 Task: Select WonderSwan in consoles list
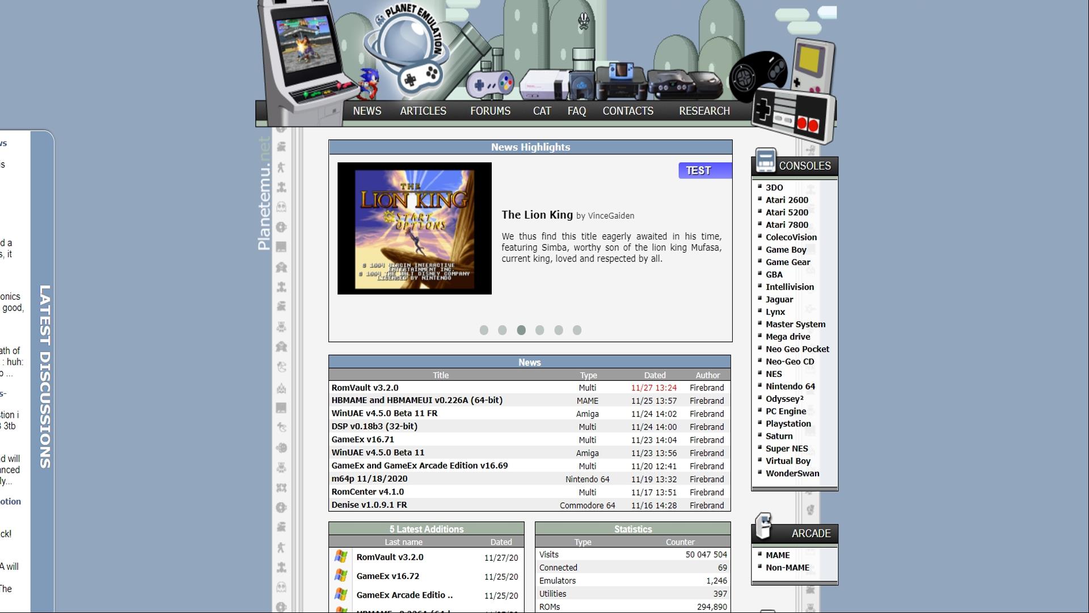point(792,473)
